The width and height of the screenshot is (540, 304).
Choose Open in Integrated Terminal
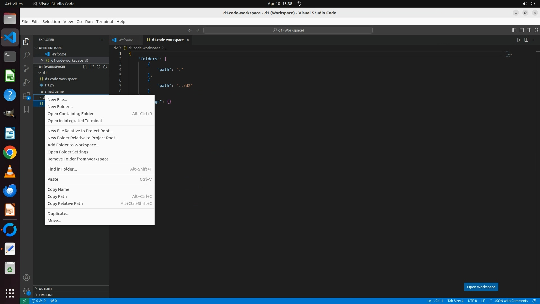click(75, 121)
